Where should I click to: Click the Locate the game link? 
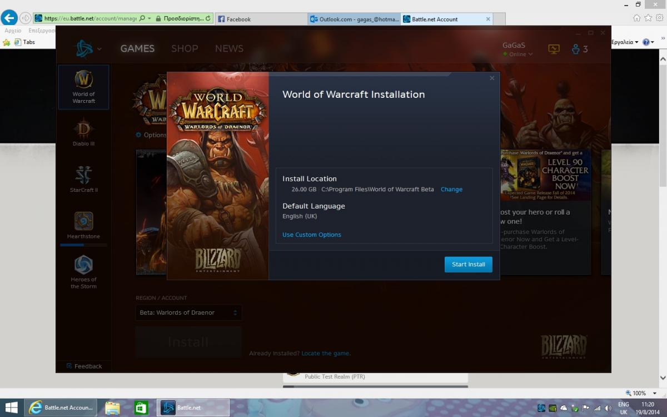(326, 353)
